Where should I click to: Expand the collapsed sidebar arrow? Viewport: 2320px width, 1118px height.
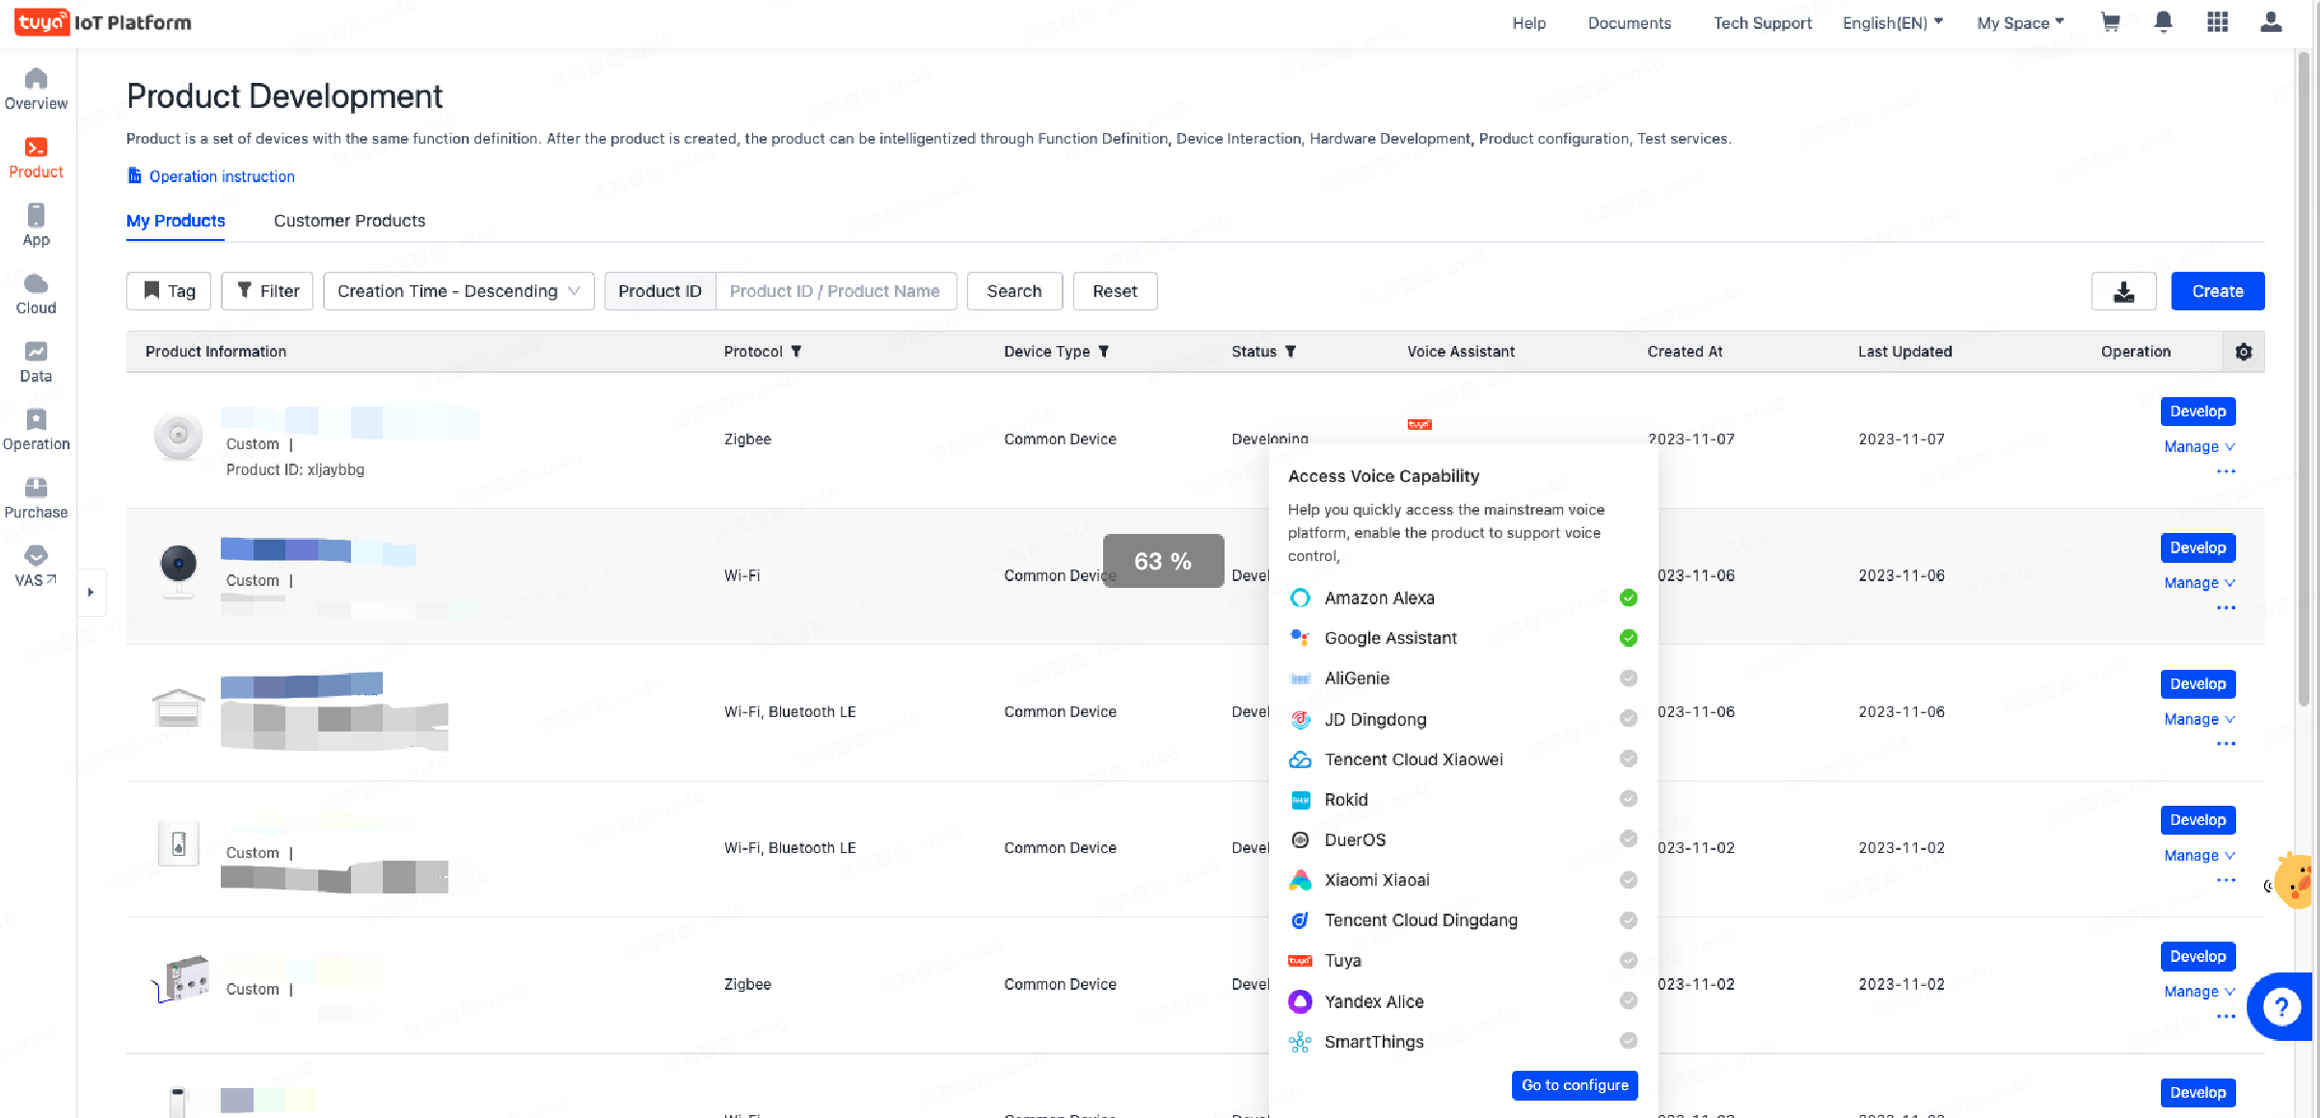pyautogui.click(x=91, y=592)
